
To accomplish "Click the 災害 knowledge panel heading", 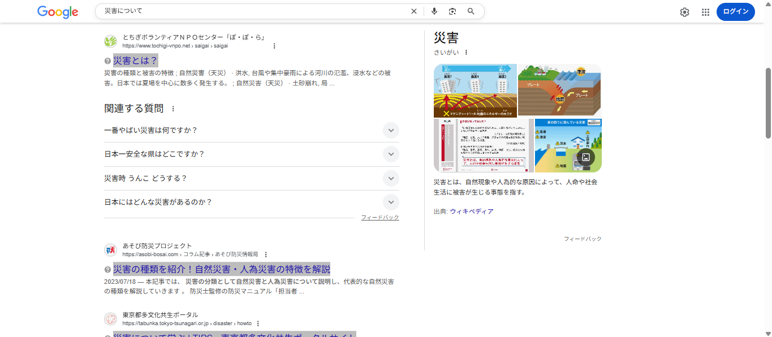I will click(x=446, y=38).
